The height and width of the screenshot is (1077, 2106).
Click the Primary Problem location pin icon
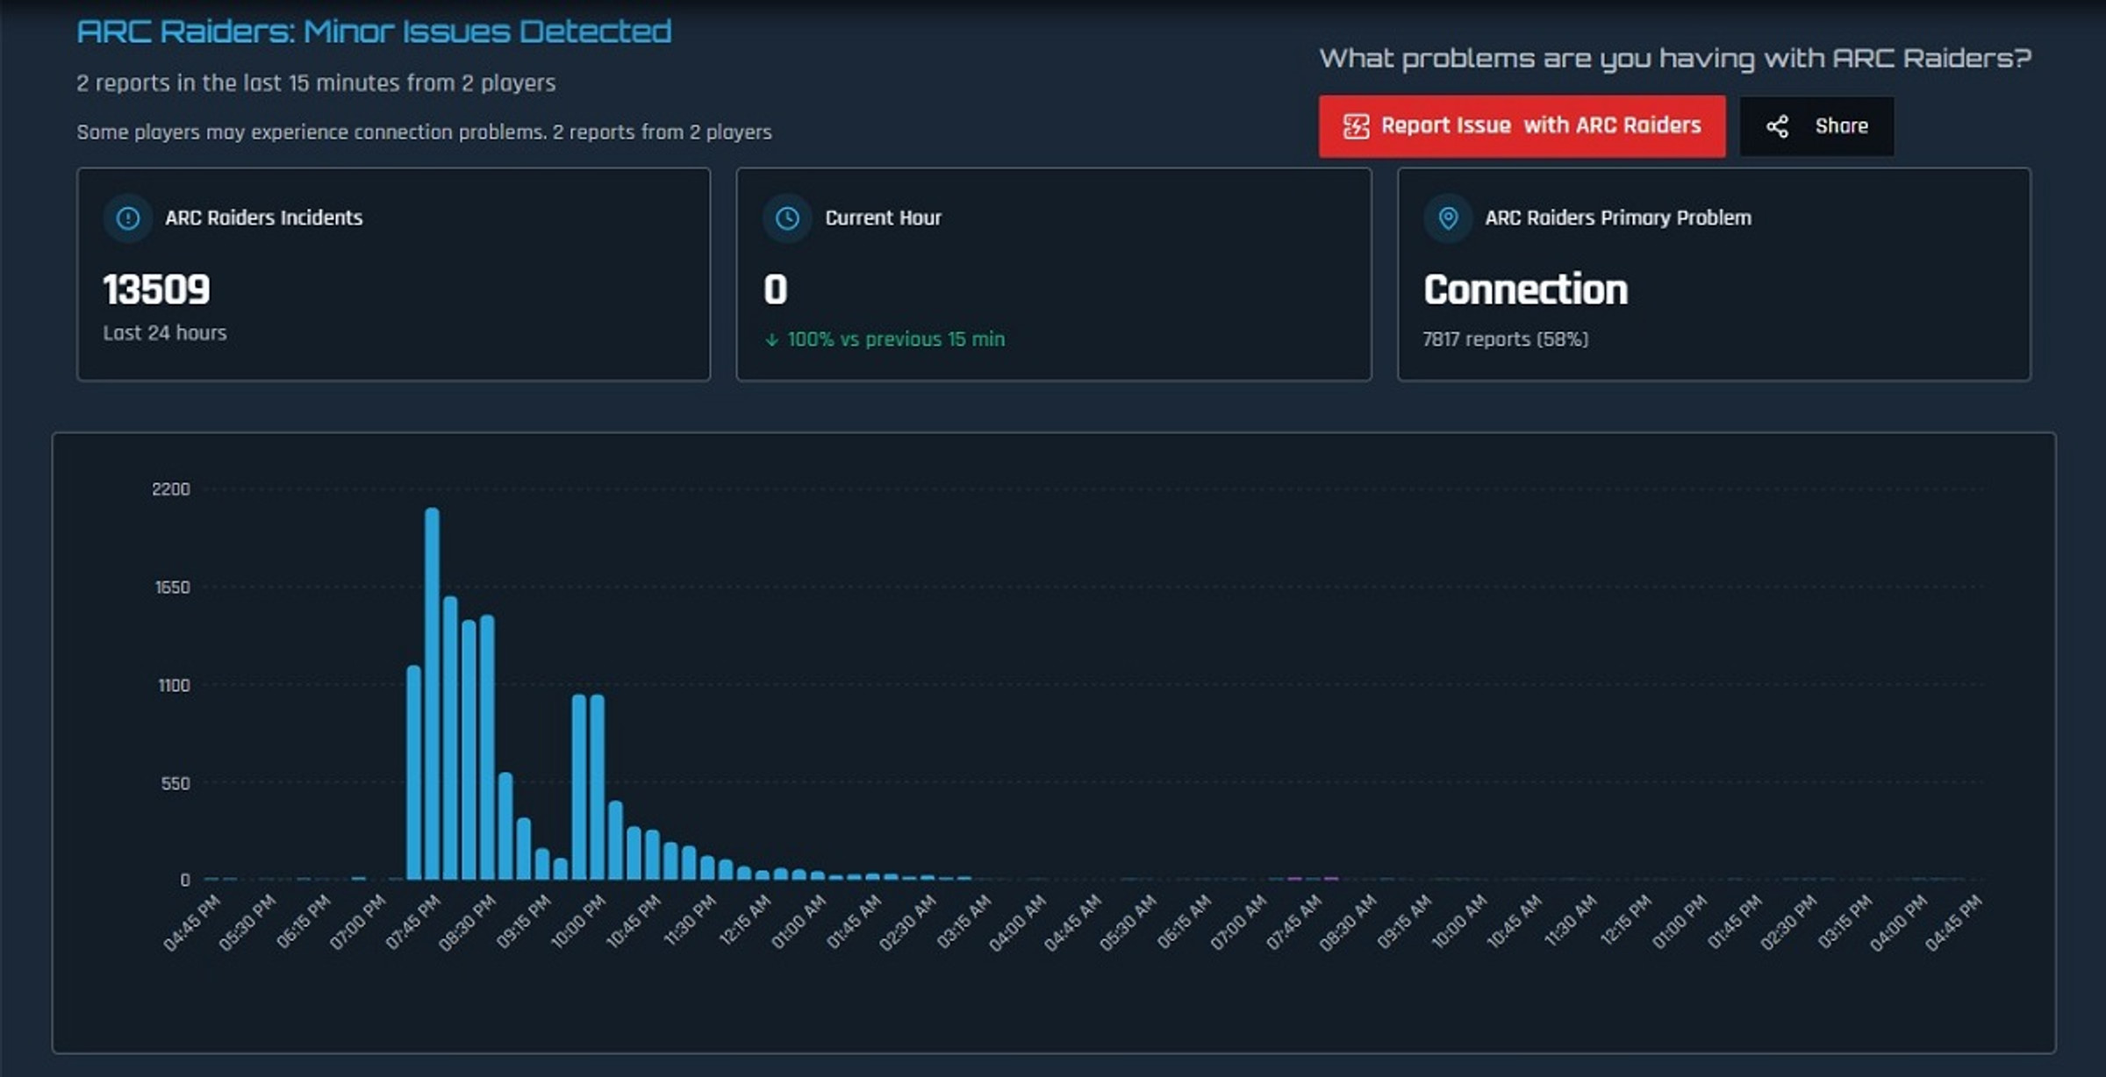[x=1448, y=218]
